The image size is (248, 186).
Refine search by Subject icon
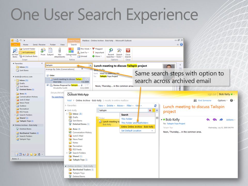tap(50, 52)
